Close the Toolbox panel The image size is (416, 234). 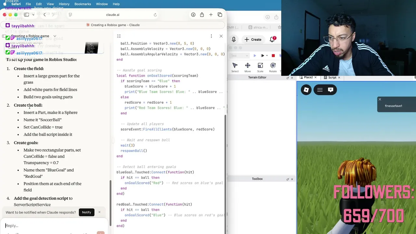pos(292,179)
